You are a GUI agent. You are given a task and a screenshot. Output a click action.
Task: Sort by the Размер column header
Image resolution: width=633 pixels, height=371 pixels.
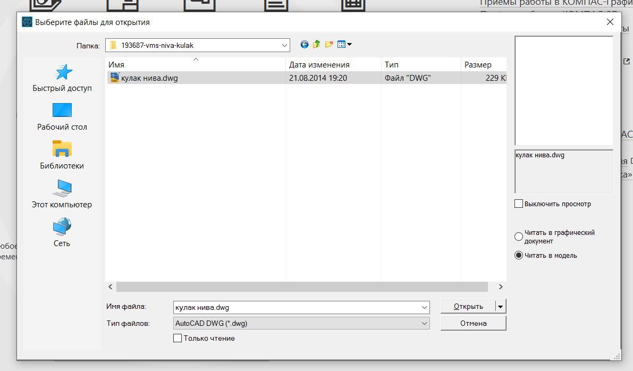(484, 65)
